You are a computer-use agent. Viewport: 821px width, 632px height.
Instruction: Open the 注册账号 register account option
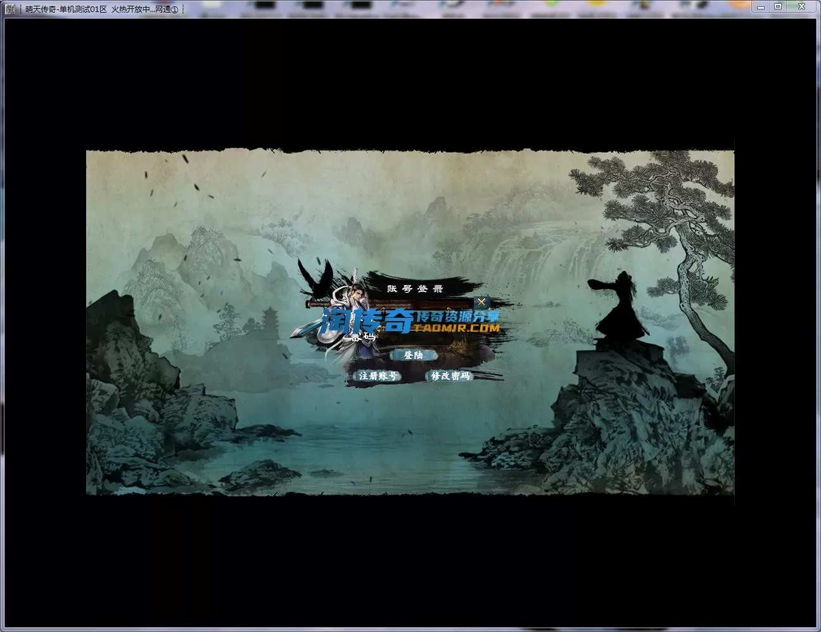tap(378, 376)
